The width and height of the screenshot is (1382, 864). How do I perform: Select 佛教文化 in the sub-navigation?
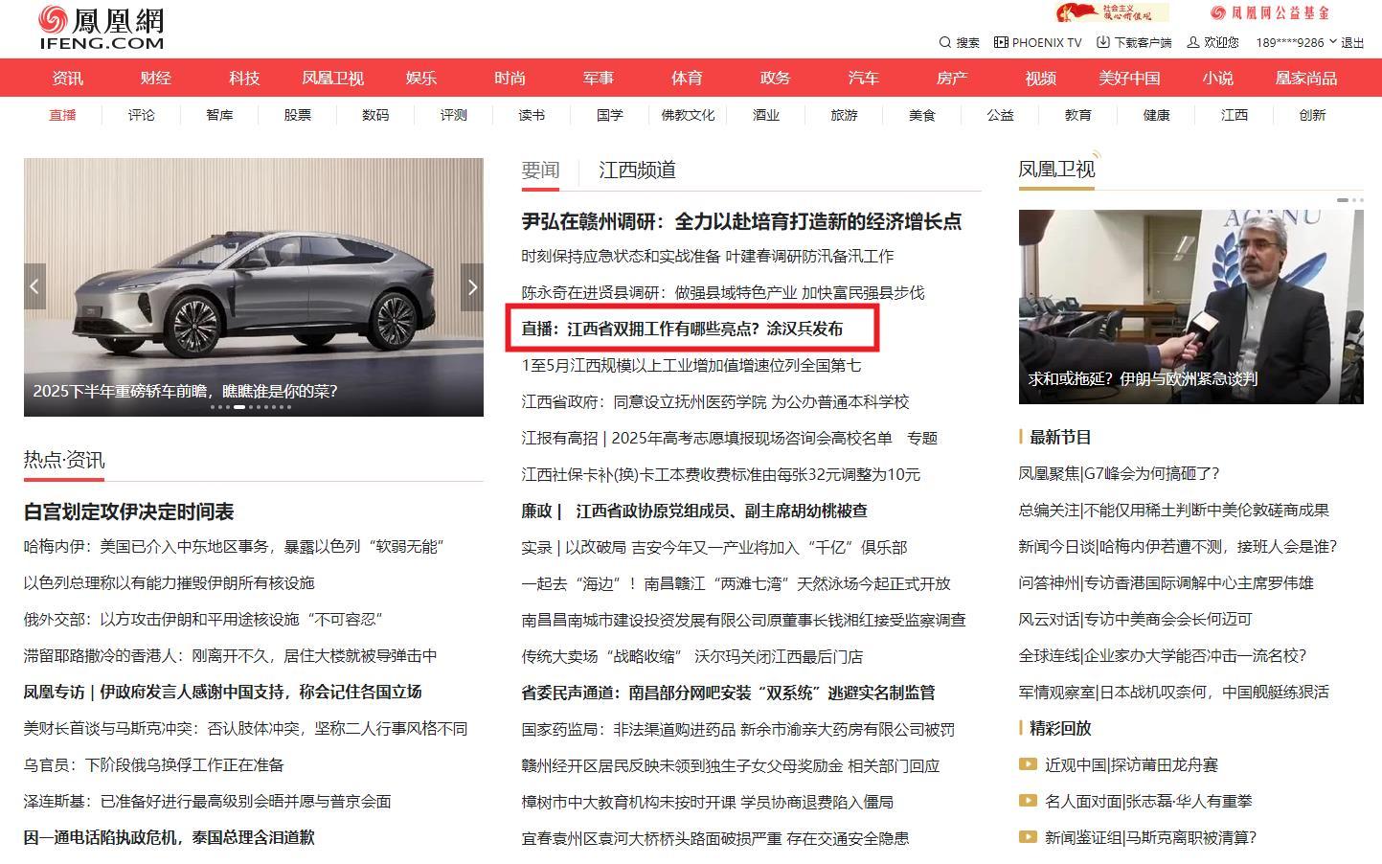688,115
